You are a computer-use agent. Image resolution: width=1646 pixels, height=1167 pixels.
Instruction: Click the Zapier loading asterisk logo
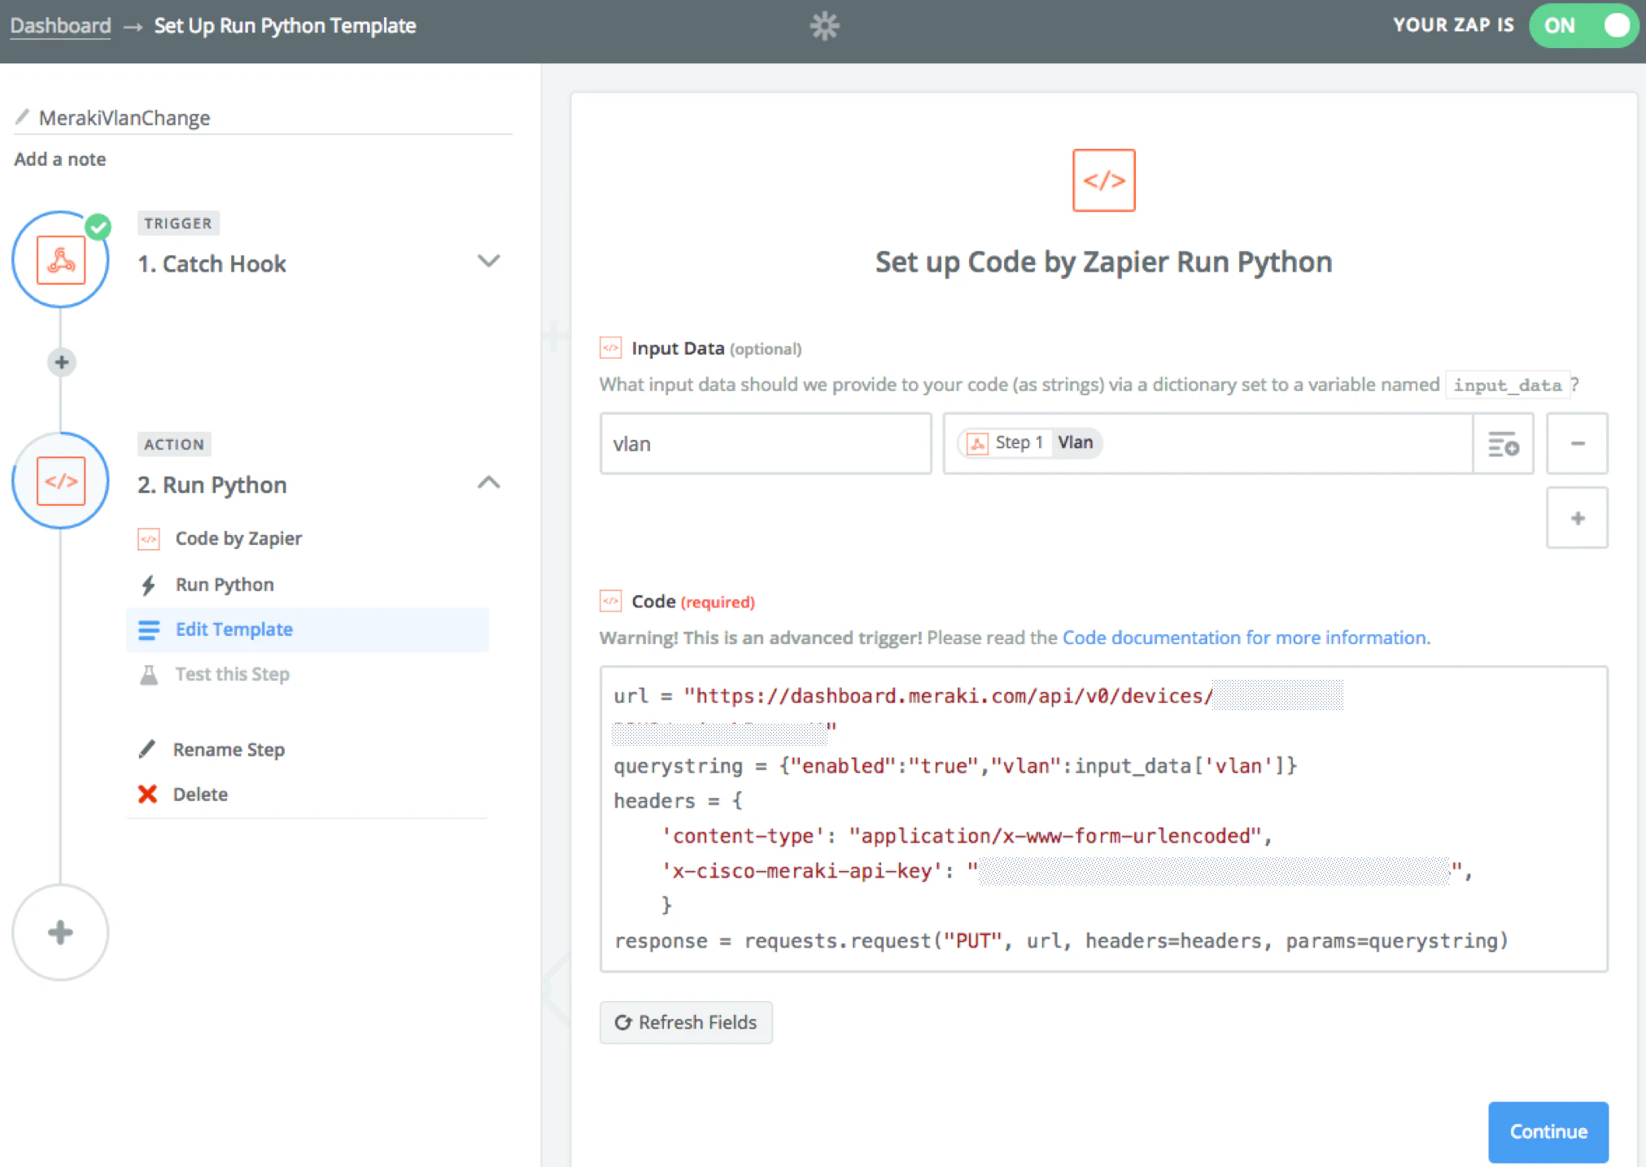point(824,26)
